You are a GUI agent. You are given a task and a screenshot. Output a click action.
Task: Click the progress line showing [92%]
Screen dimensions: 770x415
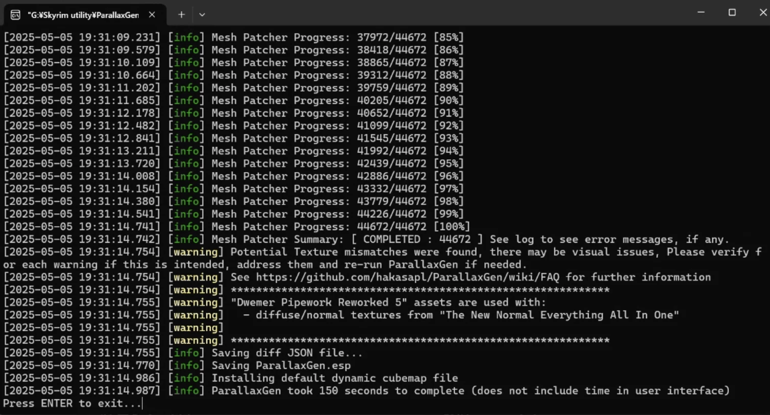pyautogui.click(x=233, y=126)
